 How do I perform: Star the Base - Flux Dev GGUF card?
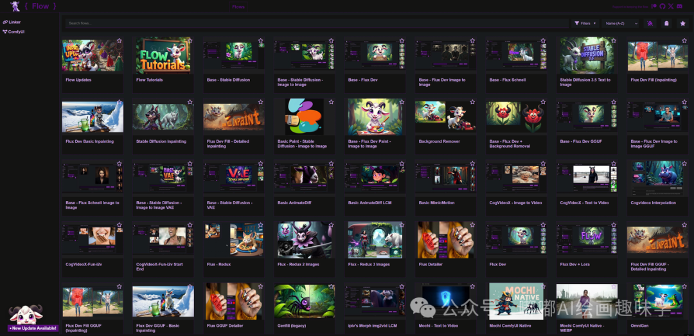614,102
